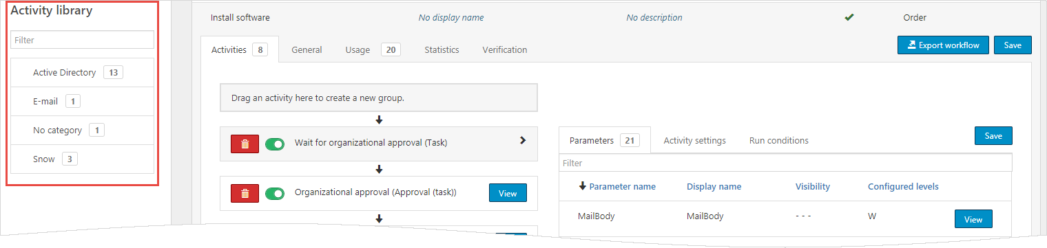Click trash icon for Organizational approval activity
The width and height of the screenshot is (1047, 248).
click(x=245, y=194)
